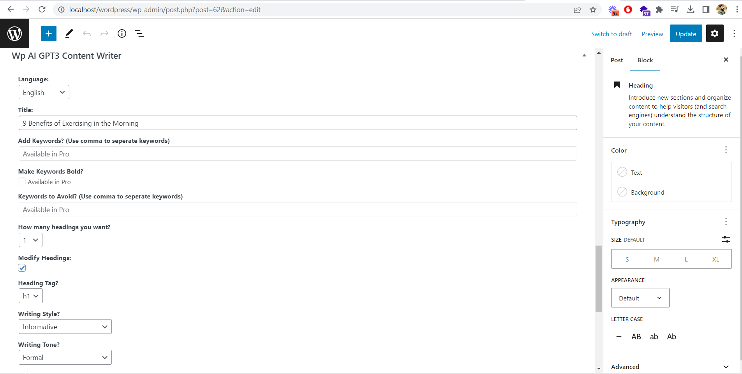
Task: Click the Add Keywords input field
Action: [298, 154]
